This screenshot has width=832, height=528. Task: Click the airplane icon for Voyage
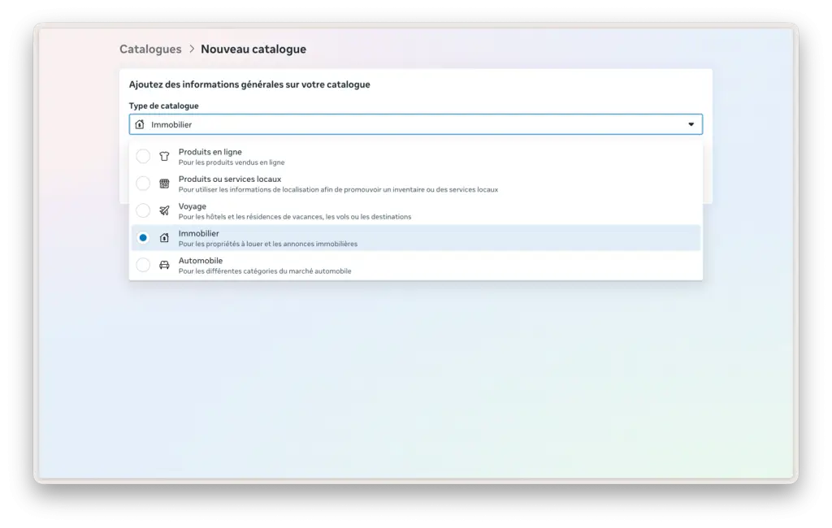164,210
